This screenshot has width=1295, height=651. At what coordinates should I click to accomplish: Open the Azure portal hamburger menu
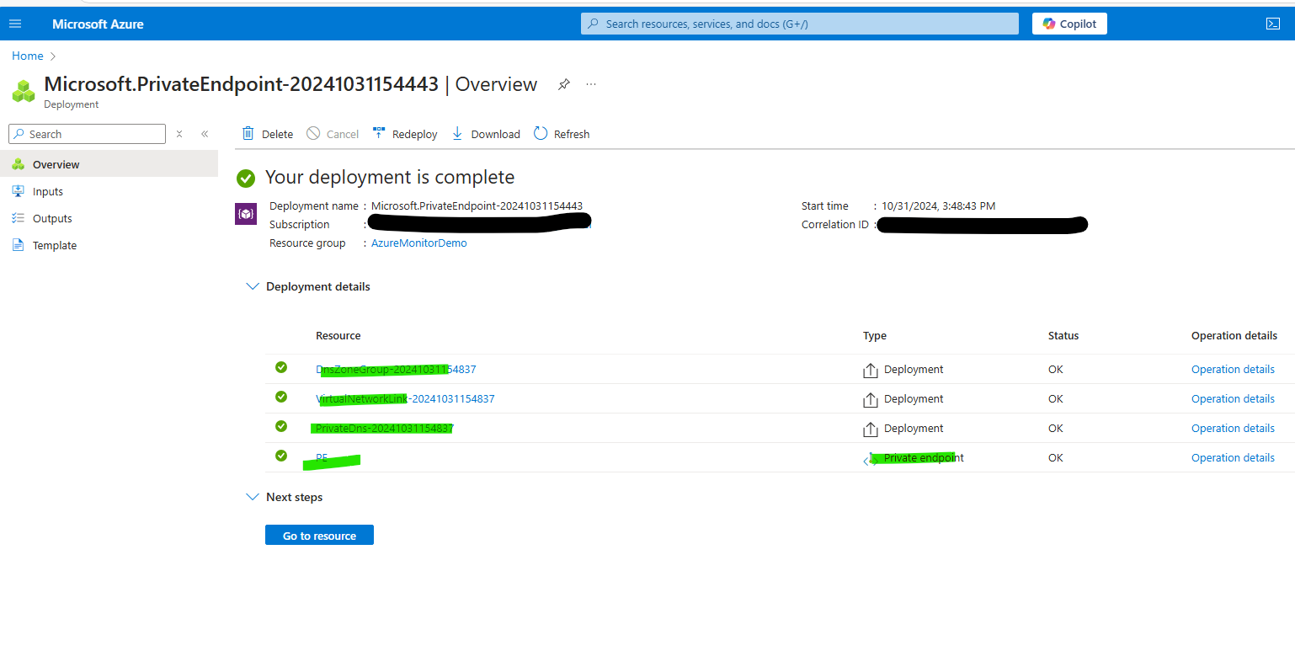15,24
